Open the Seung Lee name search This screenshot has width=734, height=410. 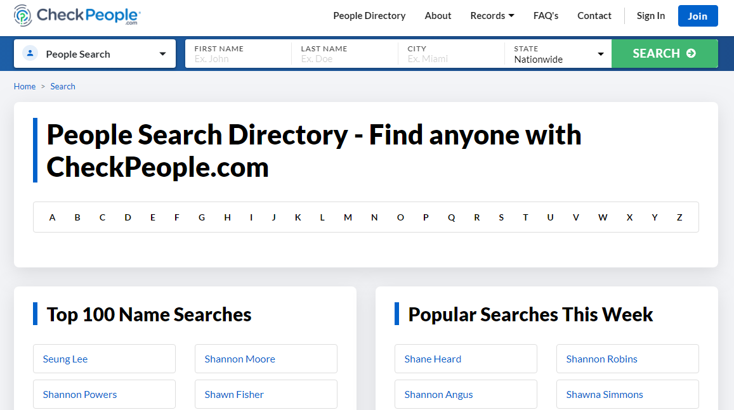coord(104,359)
